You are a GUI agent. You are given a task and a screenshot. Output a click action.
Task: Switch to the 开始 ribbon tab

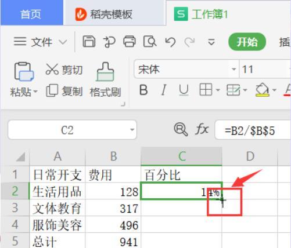coord(247,42)
